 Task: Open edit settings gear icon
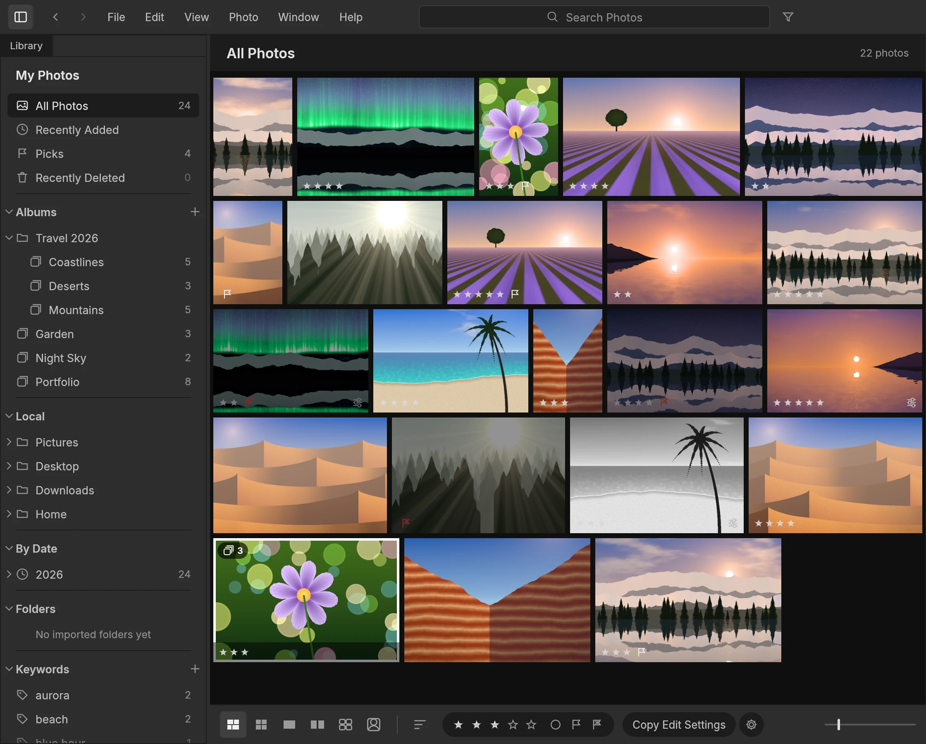751,725
